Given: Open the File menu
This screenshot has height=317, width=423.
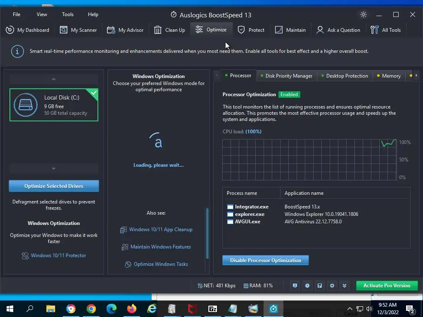Looking at the screenshot, I should [x=17, y=14].
